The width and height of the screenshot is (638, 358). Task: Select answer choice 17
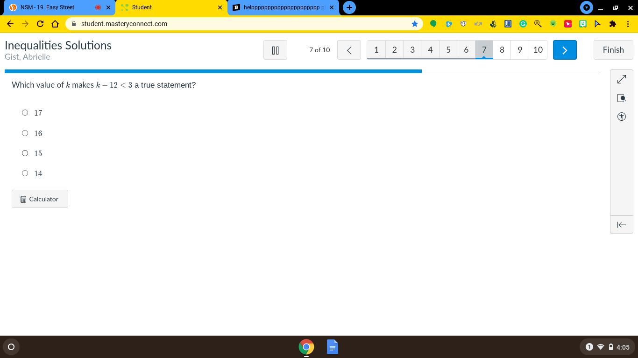(x=25, y=113)
